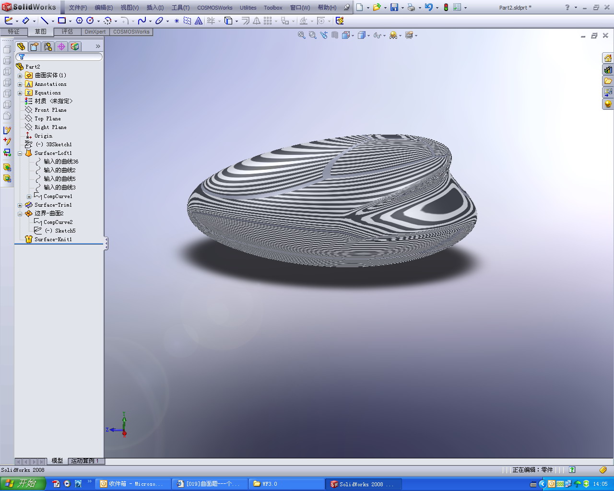This screenshot has width=614, height=491.
Task: Click the New document icon
Action: tap(359, 7)
